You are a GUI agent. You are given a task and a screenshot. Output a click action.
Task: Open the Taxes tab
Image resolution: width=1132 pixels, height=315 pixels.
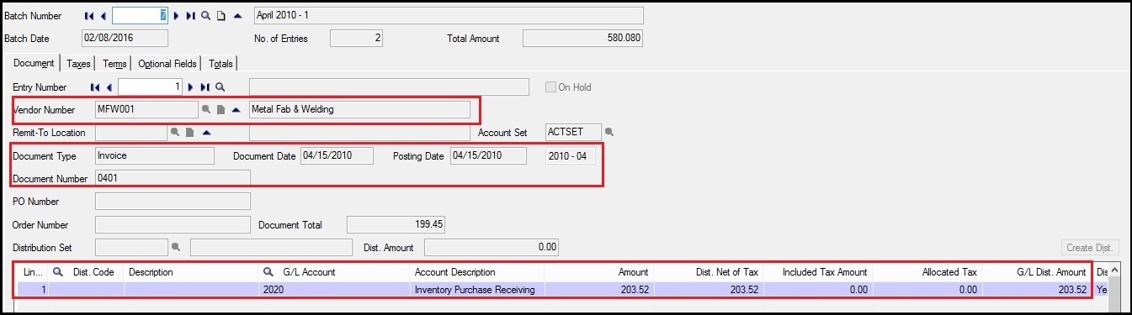click(x=78, y=64)
